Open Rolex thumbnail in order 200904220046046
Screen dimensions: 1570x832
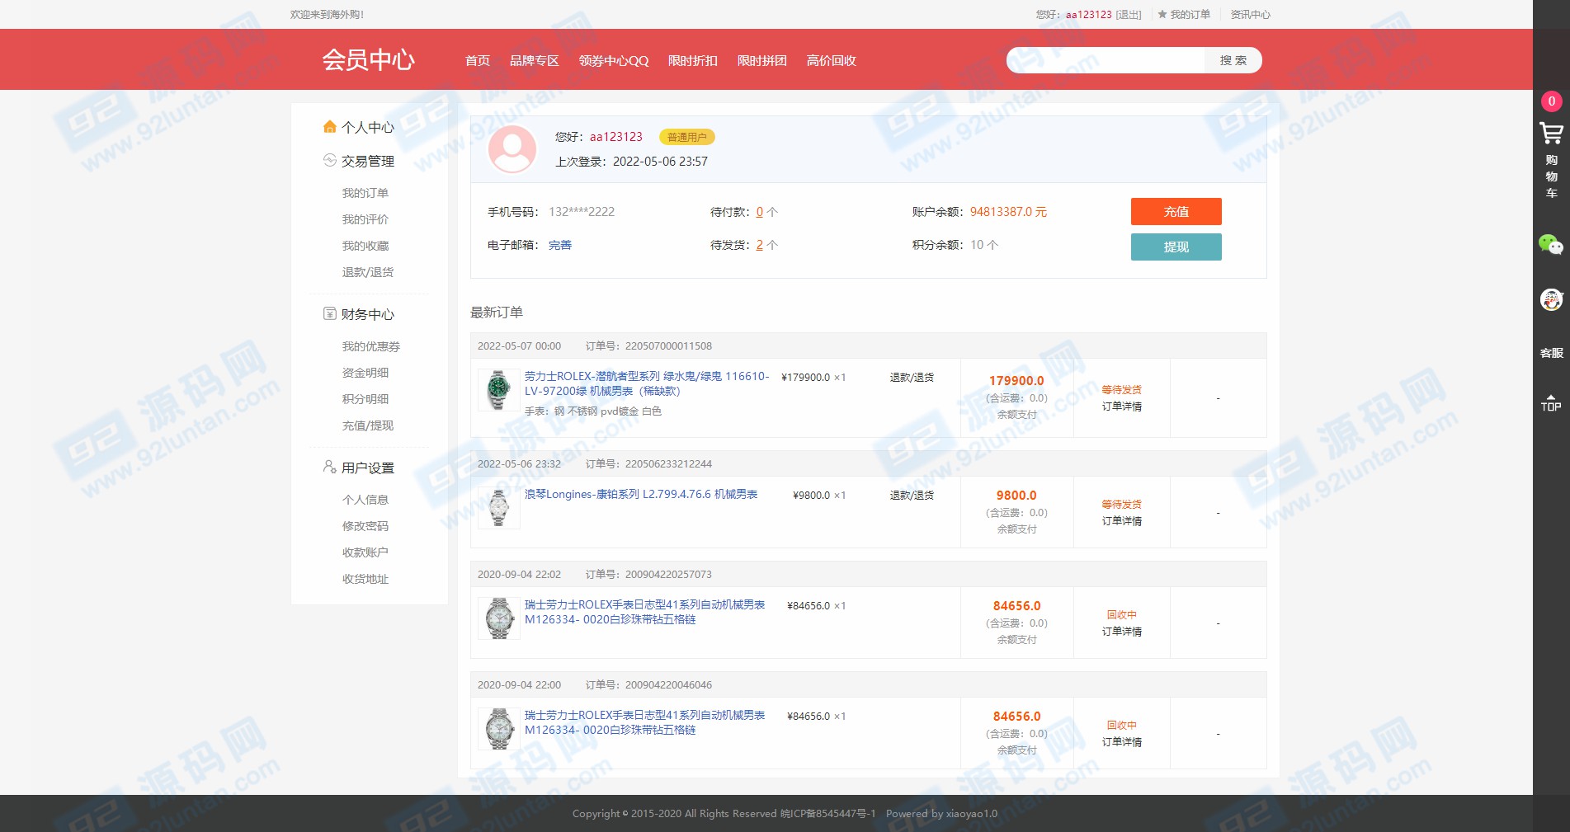499,729
